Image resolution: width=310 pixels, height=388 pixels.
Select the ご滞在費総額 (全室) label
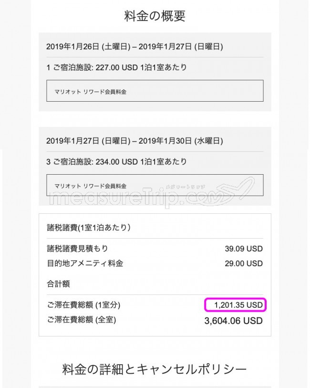pos(82,320)
